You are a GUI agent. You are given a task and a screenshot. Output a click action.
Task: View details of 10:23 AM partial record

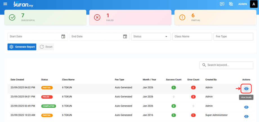pyautogui.click(x=246, y=116)
